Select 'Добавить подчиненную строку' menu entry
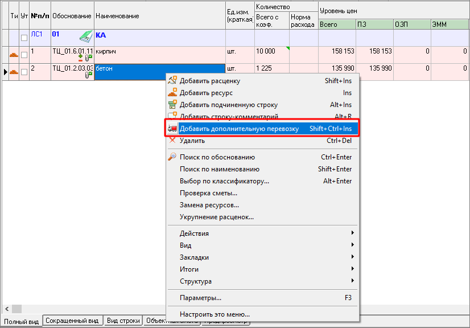 click(228, 105)
